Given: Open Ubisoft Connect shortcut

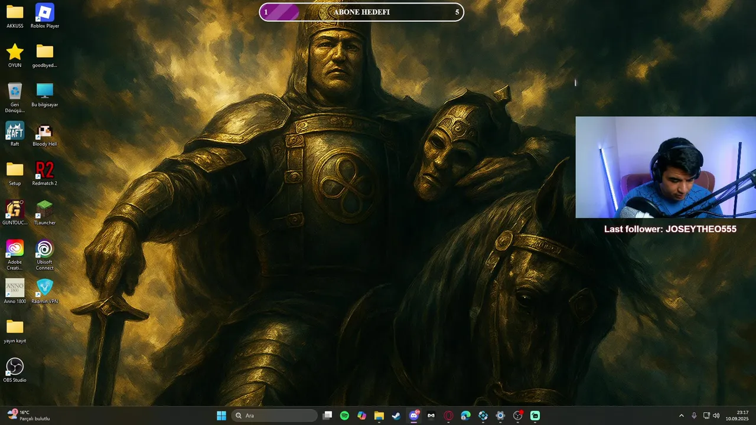Looking at the screenshot, I should pos(45,255).
